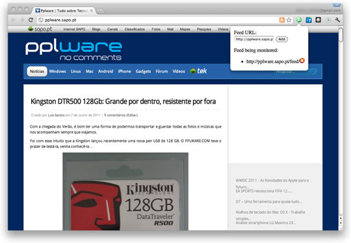Open WWDC 2011 Apple sidebar article
Screen dimensions: 351x243
pyautogui.click(x=272, y=183)
